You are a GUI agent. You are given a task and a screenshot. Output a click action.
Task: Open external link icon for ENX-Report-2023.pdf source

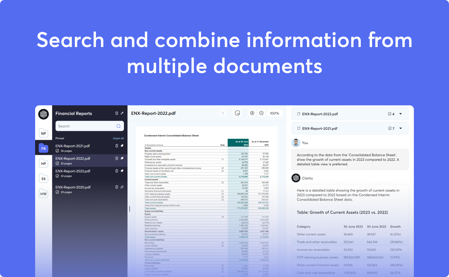(299, 114)
